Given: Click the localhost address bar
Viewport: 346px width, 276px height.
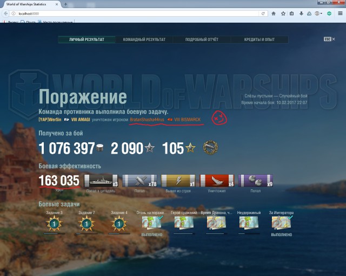Looking at the screenshot, I should [x=137, y=13].
